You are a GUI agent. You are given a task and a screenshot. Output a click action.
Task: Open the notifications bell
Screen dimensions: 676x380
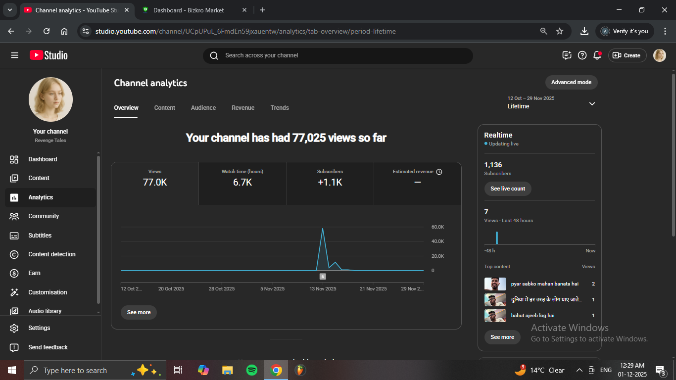coord(597,55)
